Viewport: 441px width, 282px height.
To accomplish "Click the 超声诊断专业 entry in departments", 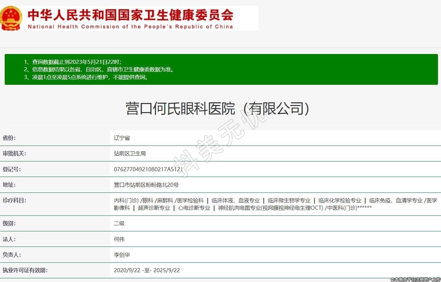I will pyautogui.click(x=154, y=208).
